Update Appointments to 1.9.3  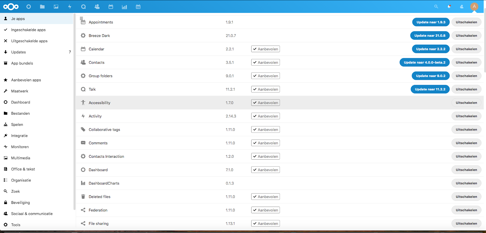tap(431, 22)
